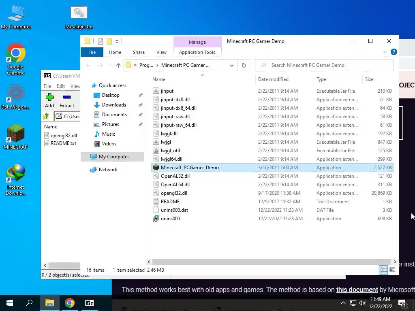
Task: Open the MINECRAP desktop shortcut
Action: (x=16, y=136)
